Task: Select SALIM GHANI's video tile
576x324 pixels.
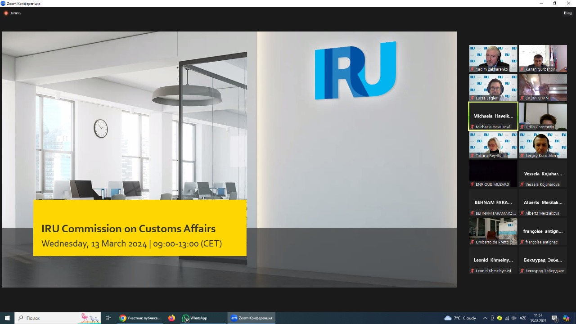Action: tap(543, 87)
